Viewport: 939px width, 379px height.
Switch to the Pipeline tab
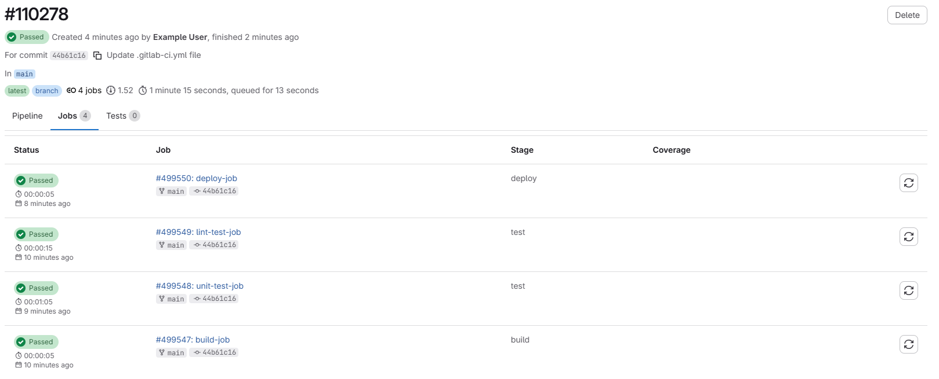(x=27, y=116)
